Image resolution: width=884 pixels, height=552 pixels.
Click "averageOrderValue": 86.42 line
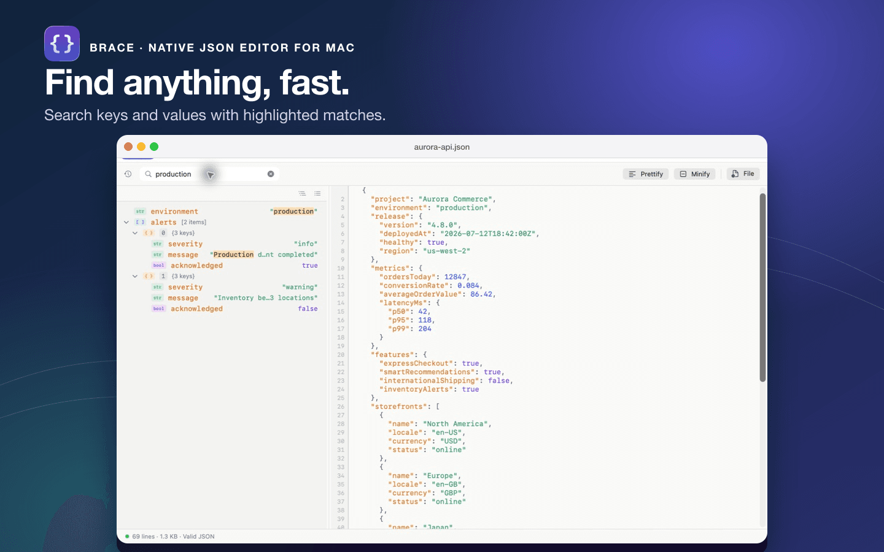click(x=438, y=294)
